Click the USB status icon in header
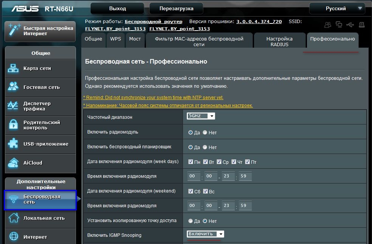Screen dimensions: 372x244 click(x=350, y=25)
